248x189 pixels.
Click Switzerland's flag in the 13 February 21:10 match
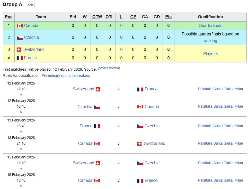139,144
